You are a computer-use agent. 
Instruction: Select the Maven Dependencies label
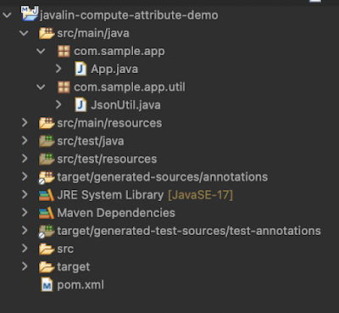(x=116, y=213)
